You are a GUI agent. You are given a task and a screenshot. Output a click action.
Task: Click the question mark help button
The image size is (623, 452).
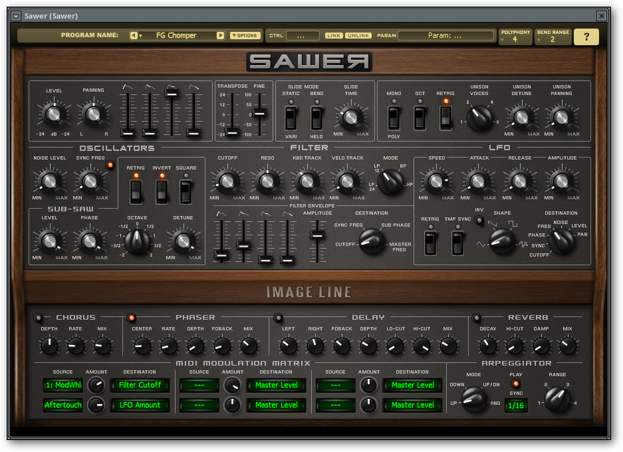pyautogui.click(x=586, y=37)
